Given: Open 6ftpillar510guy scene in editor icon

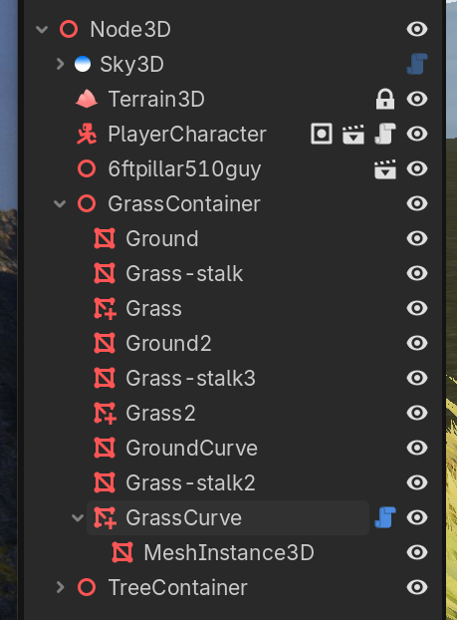Looking at the screenshot, I should click(385, 168).
